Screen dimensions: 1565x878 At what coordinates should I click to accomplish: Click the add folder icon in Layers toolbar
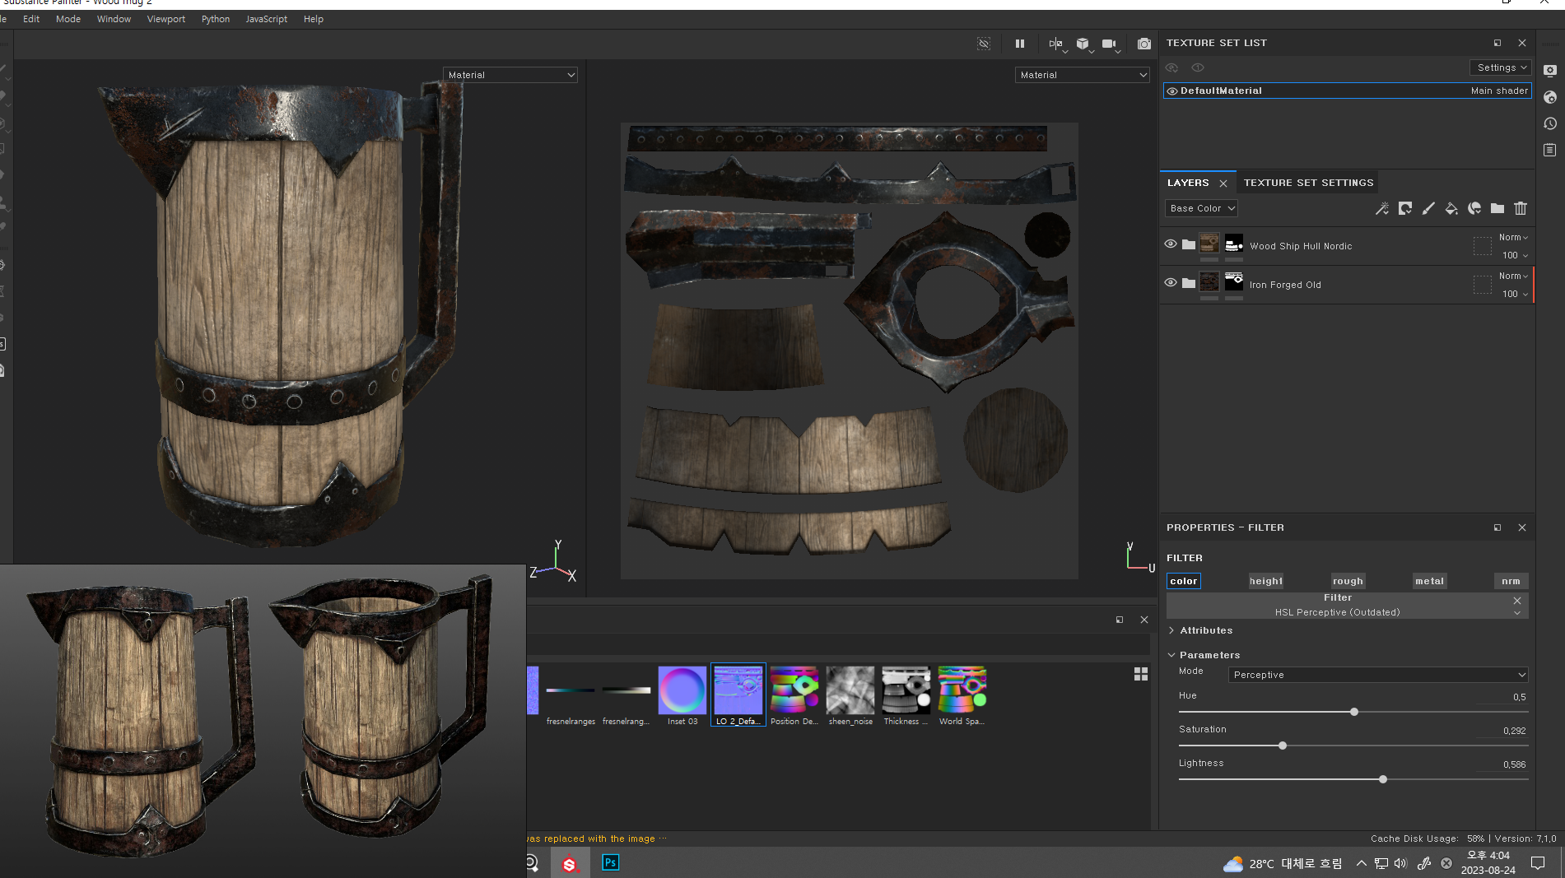pos(1497,208)
